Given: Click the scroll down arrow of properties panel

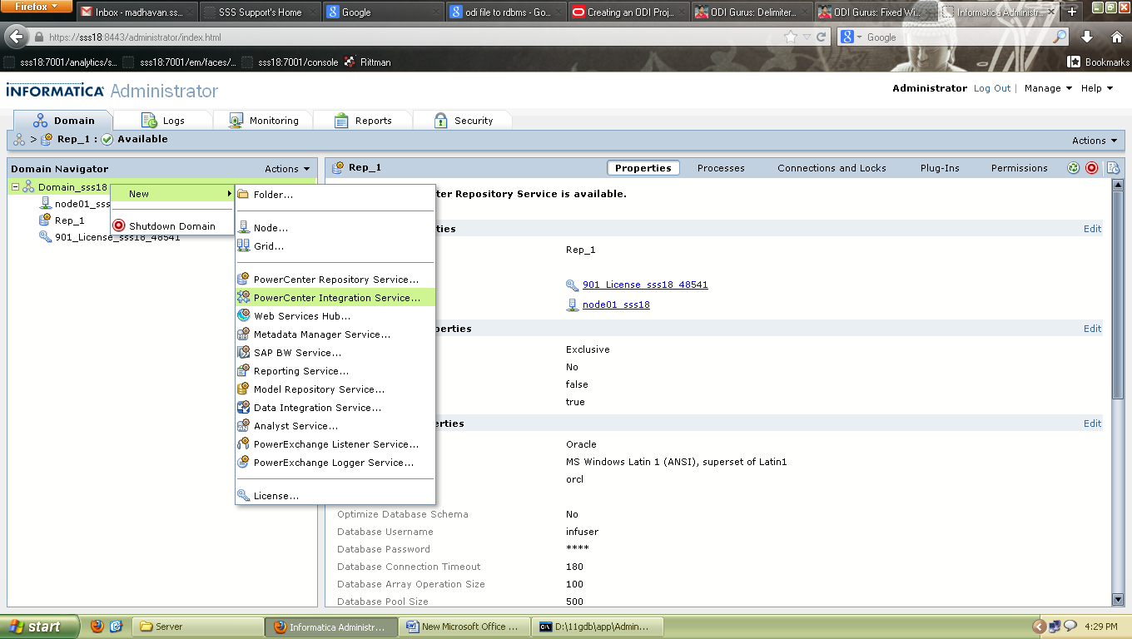Looking at the screenshot, I should [x=1118, y=599].
